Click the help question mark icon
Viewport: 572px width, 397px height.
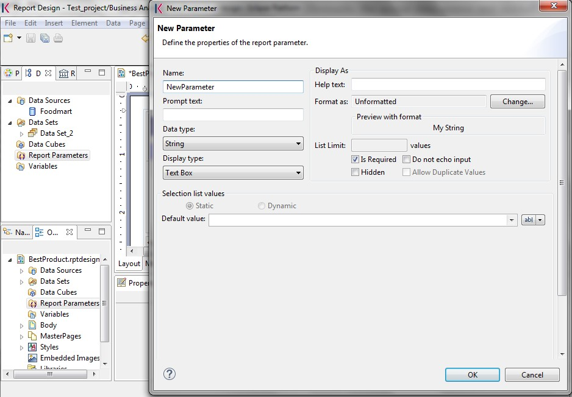tap(170, 374)
